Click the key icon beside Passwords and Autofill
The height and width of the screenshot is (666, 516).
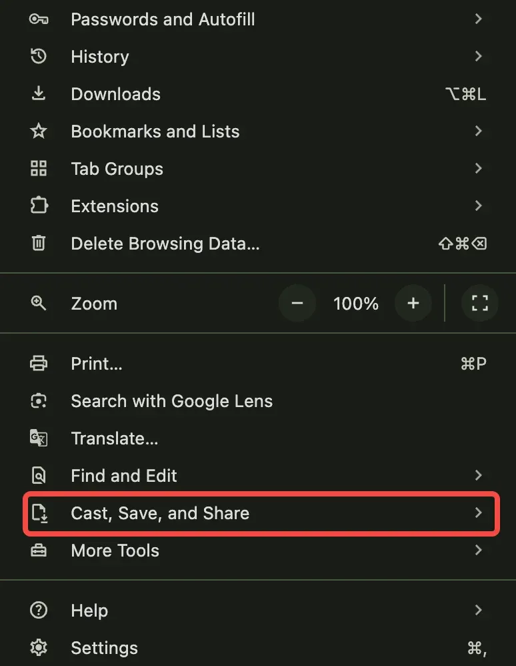tap(39, 19)
